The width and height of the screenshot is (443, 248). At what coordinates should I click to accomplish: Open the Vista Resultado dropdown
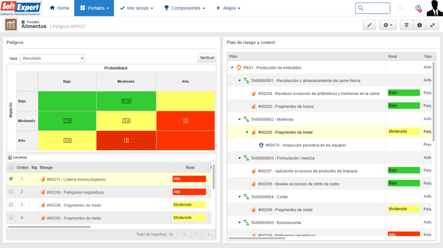(x=52, y=58)
